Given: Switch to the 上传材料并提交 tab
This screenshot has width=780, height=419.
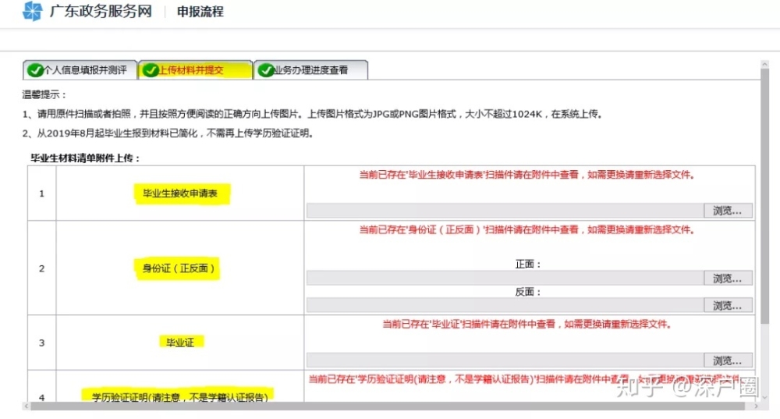Looking at the screenshot, I should (x=196, y=69).
